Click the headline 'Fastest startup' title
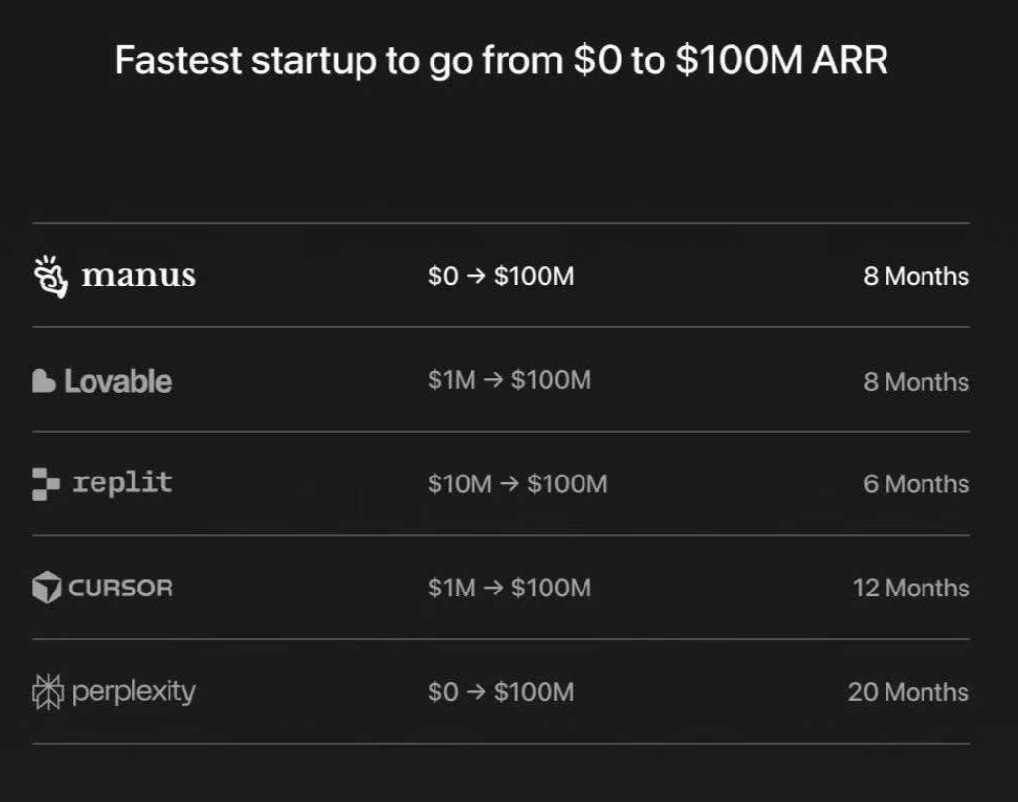Screen dimensions: 1018x802 click(502, 60)
